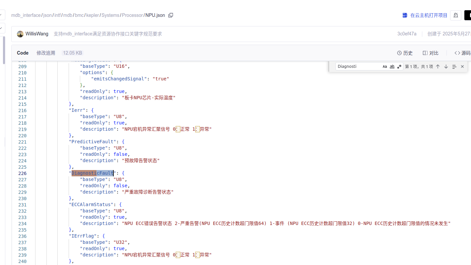Open file history with clock icon
The width and height of the screenshot is (471, 265).
point(405,53)
